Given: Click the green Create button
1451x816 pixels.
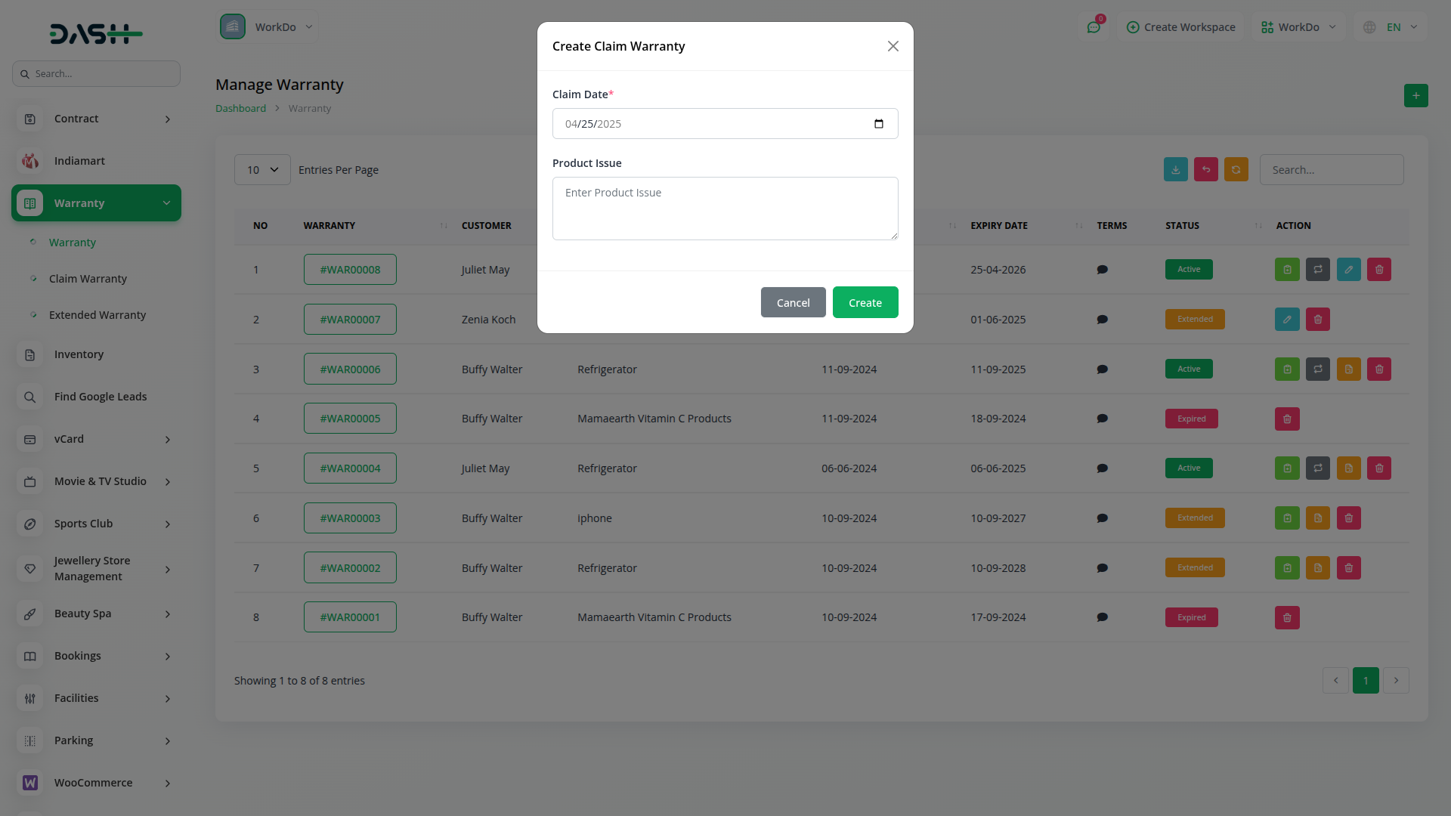Looking at the screenshot, I should tap(865, 302).
